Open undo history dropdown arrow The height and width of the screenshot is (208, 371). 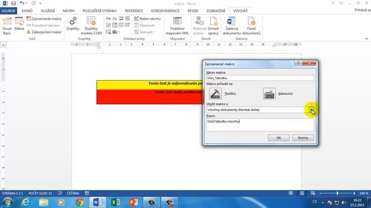[27, 3]
